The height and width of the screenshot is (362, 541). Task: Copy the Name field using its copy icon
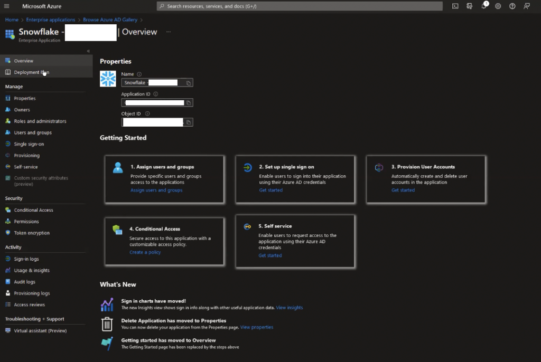click(189, 82)
